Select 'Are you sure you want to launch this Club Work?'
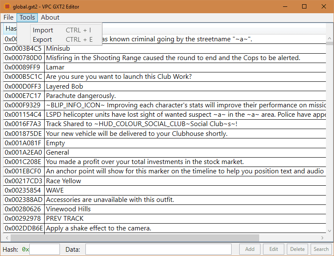Image resolution: width=334 pixels, height=256 pixels. pos(119,77)
